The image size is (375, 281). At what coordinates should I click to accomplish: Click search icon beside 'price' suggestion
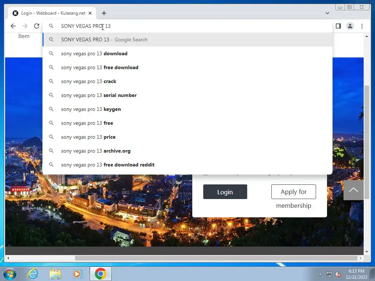[51, 137]
